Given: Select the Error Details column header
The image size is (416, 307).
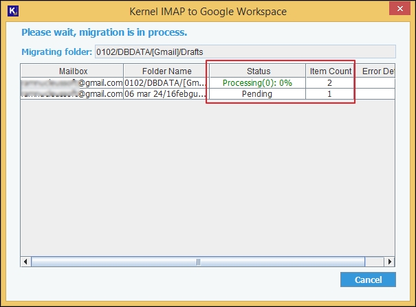Looking at the screenshot, I should coord(375,71).
